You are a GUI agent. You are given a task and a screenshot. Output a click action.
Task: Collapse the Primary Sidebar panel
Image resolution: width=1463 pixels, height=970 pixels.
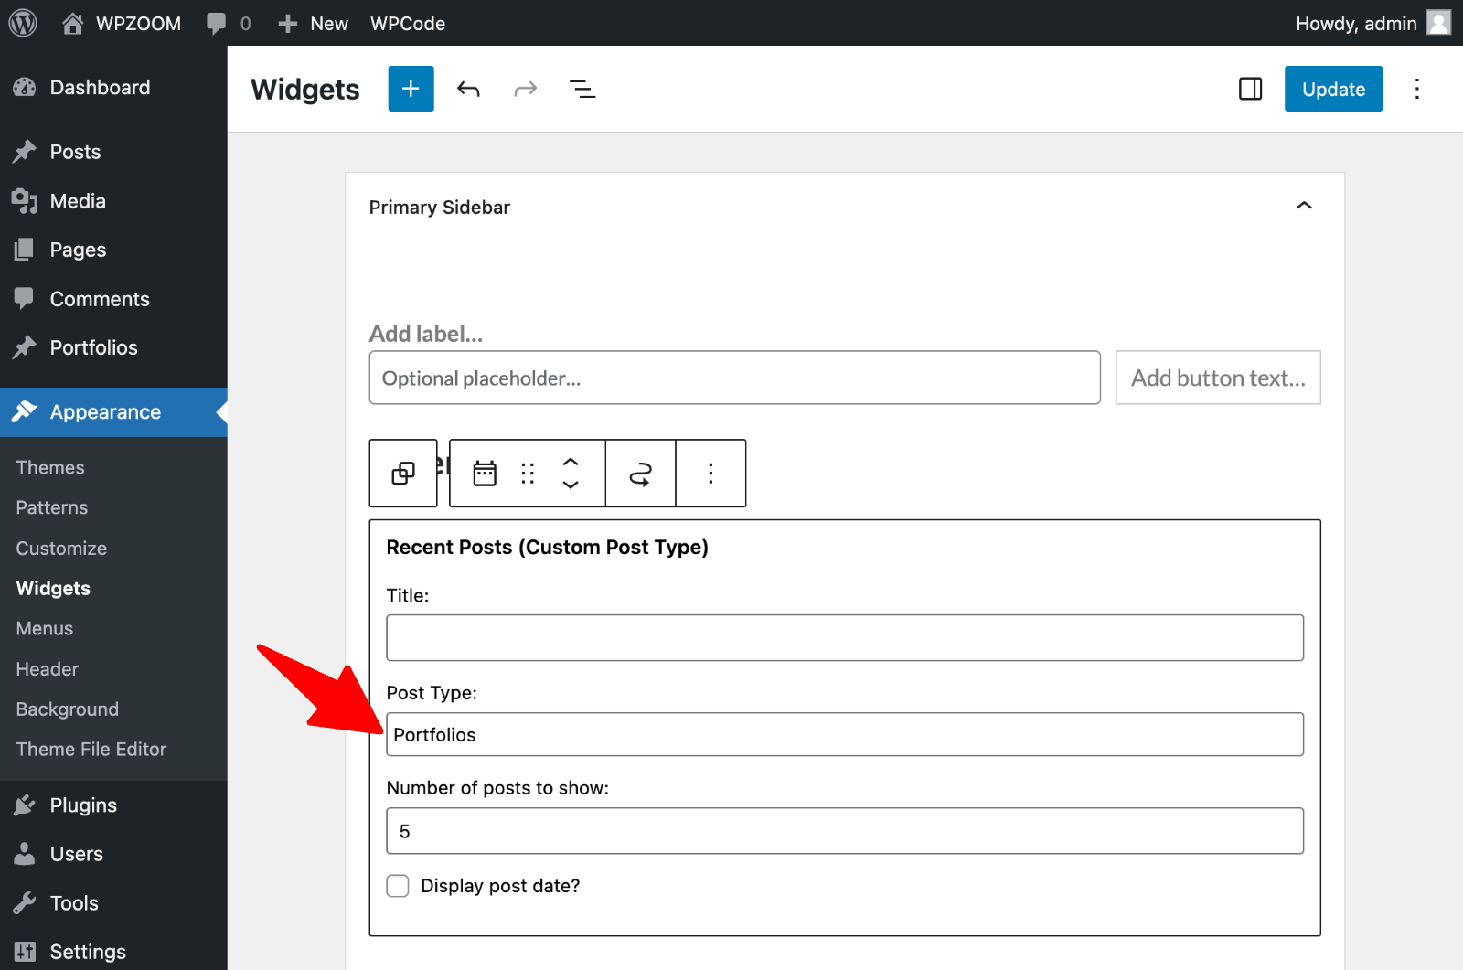pyautogui.click(x=1305, y=206)
